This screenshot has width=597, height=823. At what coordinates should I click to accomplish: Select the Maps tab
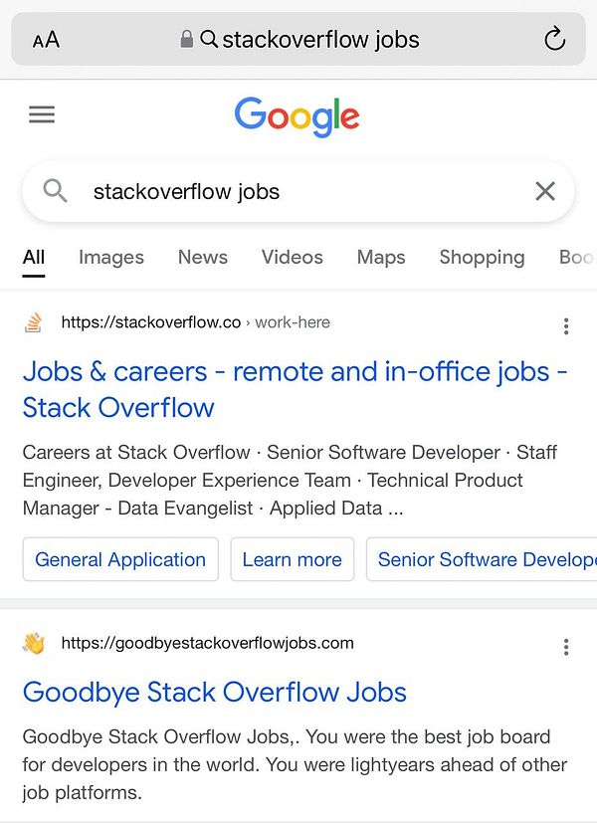click(x=381, y=257)
